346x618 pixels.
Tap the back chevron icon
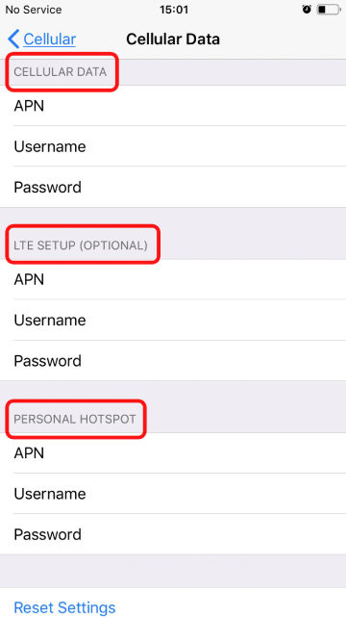click(x=13, y=39)
